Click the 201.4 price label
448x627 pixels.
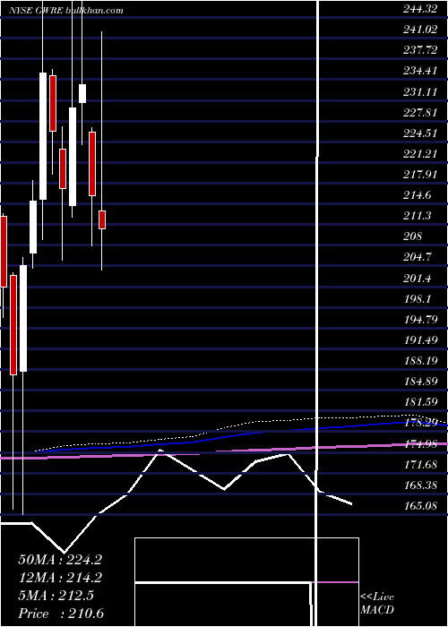(x=418, y=278)
